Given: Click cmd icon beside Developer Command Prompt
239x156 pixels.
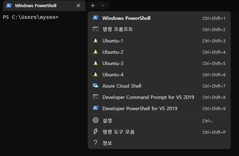Looking at the screenshot, I should (96, 97).
